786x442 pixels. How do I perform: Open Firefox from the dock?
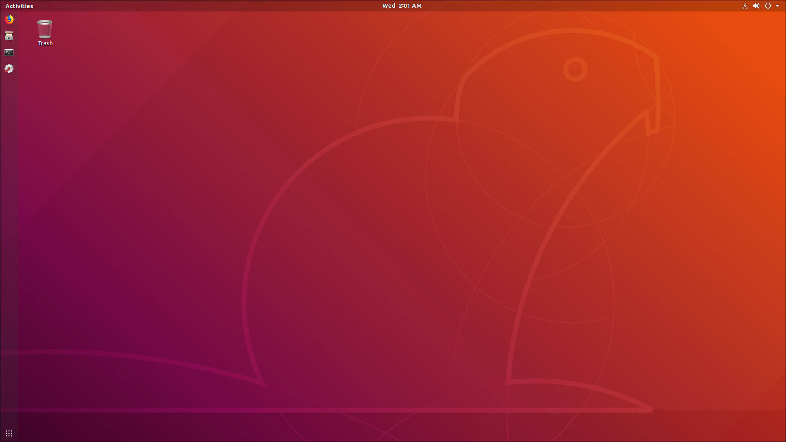click(x=9, y=20)
